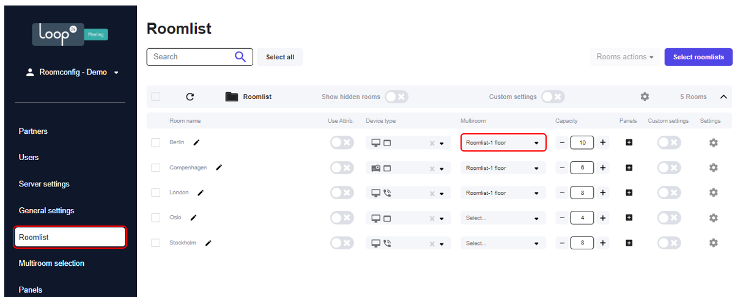Open Multiroom selection in the sidebar
743x297 pixels.
(x=51, y=263)
